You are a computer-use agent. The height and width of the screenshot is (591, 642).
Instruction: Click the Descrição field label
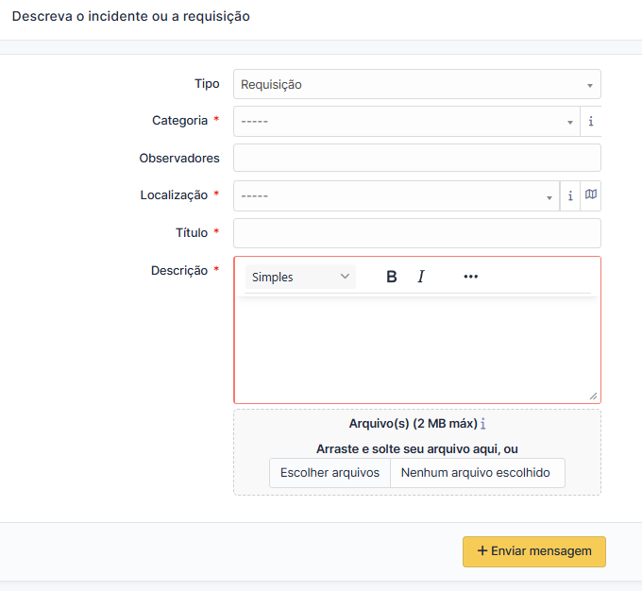pos(179,270)
